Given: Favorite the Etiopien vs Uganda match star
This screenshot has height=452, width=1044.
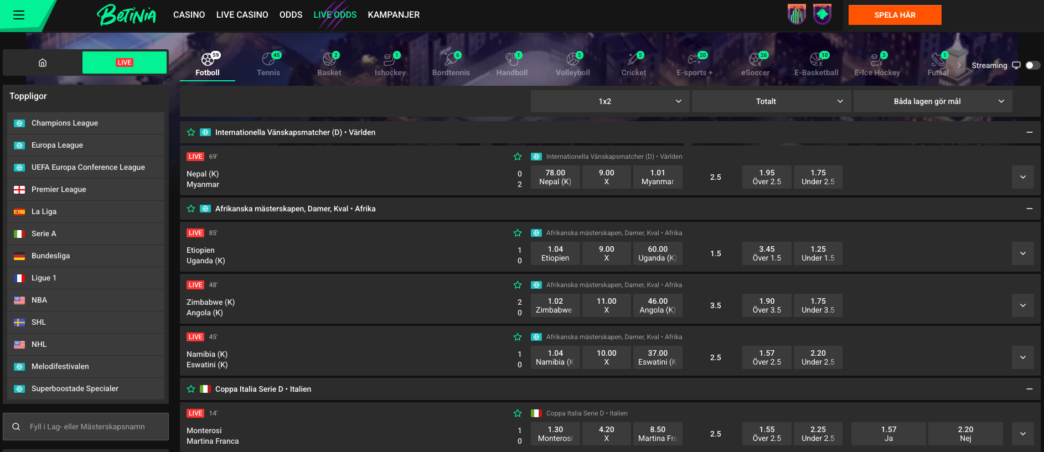Looking at the screenshot, I should pos(518,233).
